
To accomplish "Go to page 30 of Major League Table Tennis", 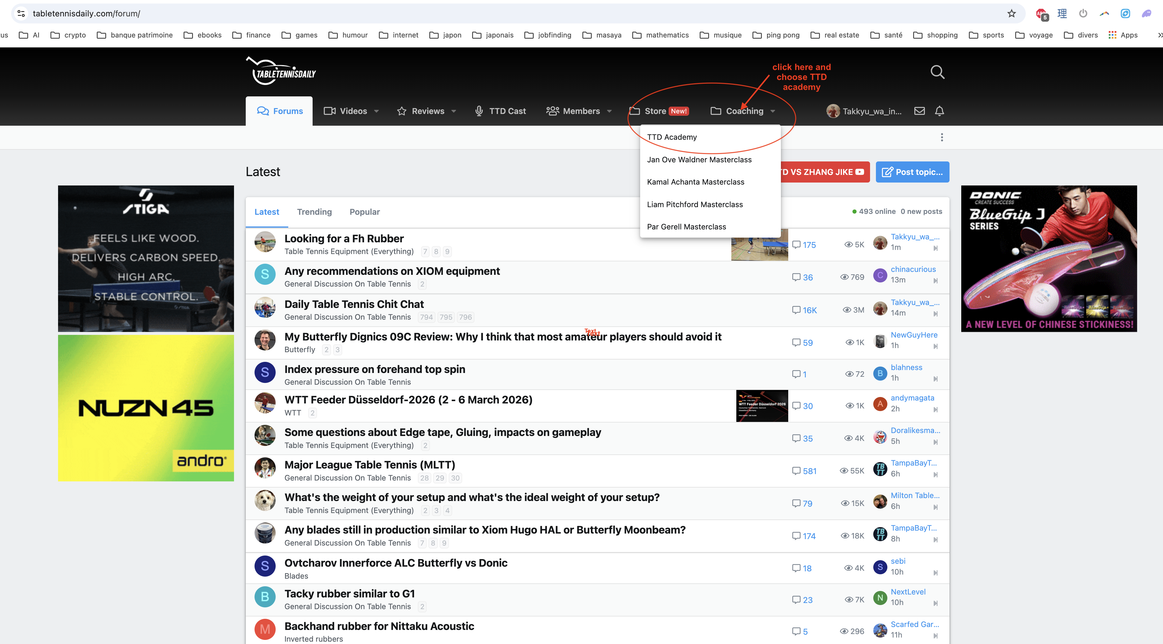I will (455, 478).
